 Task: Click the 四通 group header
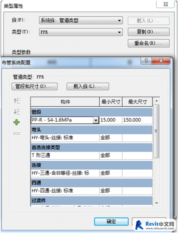point(92,183)
